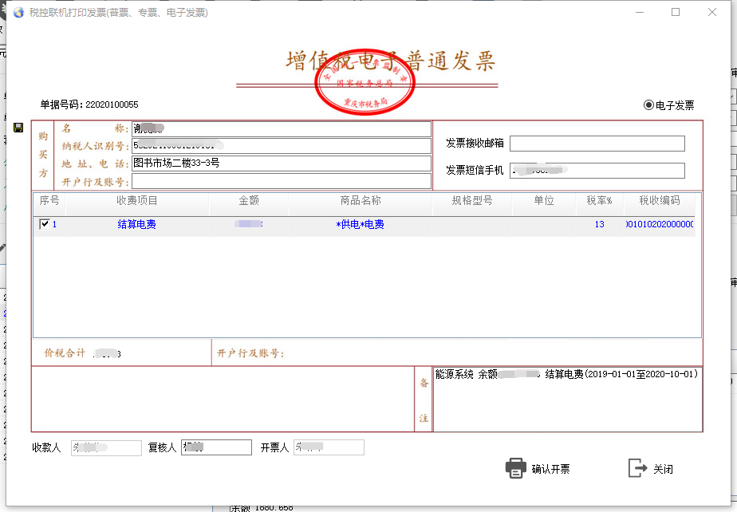
Task: Select the 电子发票 radio button
Action: click(648, 104)
